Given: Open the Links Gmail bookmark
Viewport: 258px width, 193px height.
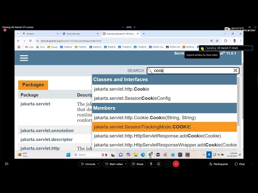Looking at the screenshot, I should (29, 47).
